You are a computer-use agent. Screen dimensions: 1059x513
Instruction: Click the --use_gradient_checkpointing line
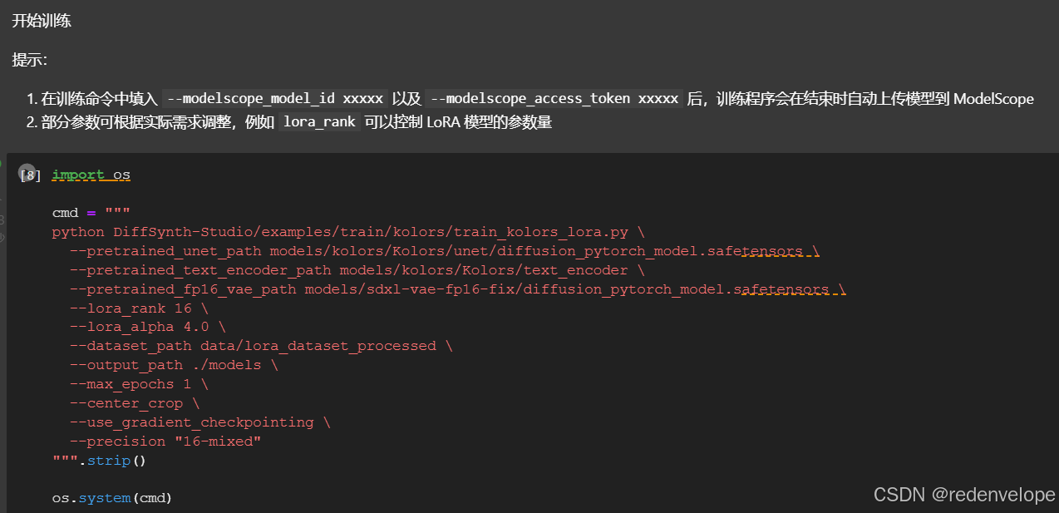point(199,422)
